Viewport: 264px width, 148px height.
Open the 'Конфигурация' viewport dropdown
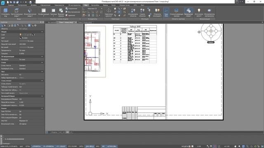coord(44,12)
